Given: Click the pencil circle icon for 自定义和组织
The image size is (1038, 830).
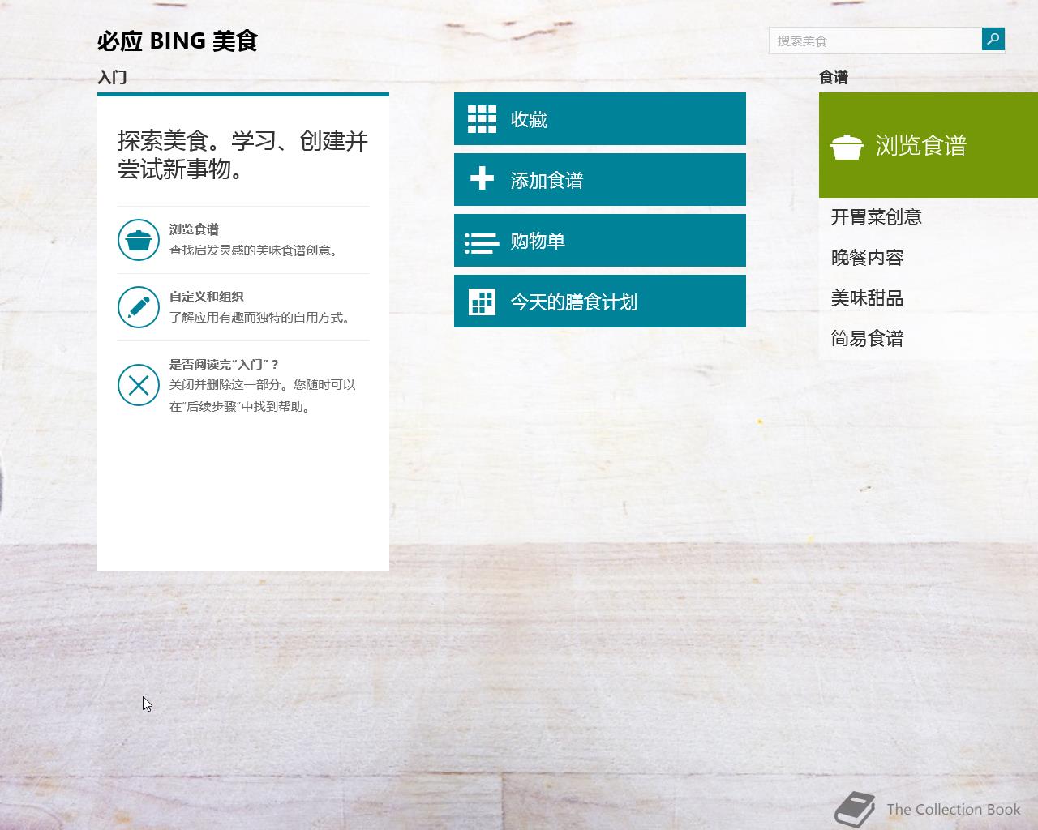Looking at the screenshot, I should [139, 307].
